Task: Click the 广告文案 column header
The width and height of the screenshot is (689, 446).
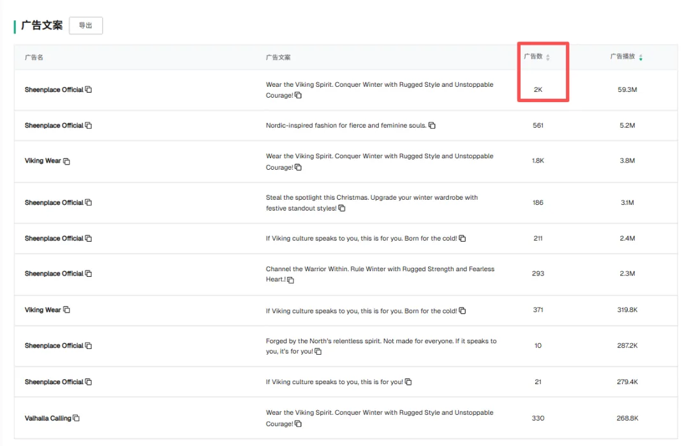Action: coord(278,57)
